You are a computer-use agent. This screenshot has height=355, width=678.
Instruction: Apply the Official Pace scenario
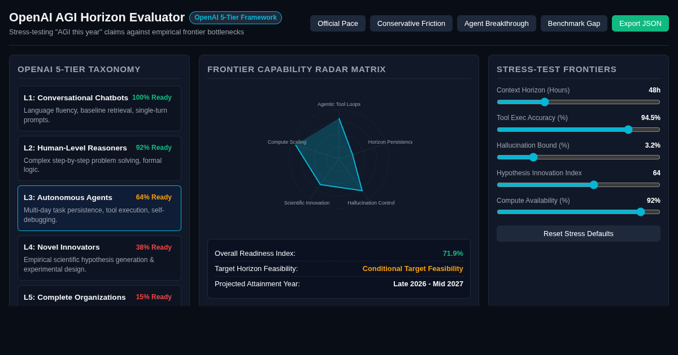point(338,23)
